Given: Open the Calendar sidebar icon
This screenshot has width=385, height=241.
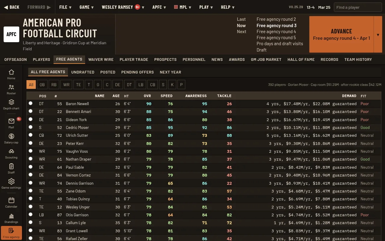Looking at the screenshot, I should (11, 202).
